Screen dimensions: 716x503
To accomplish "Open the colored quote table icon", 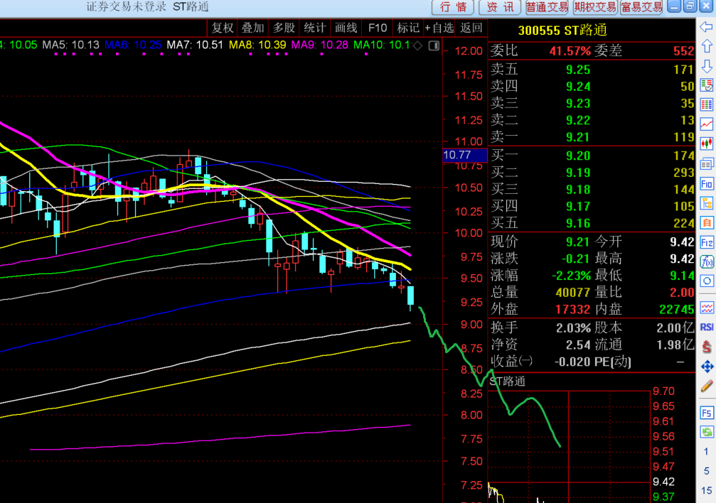I will 707,105.
